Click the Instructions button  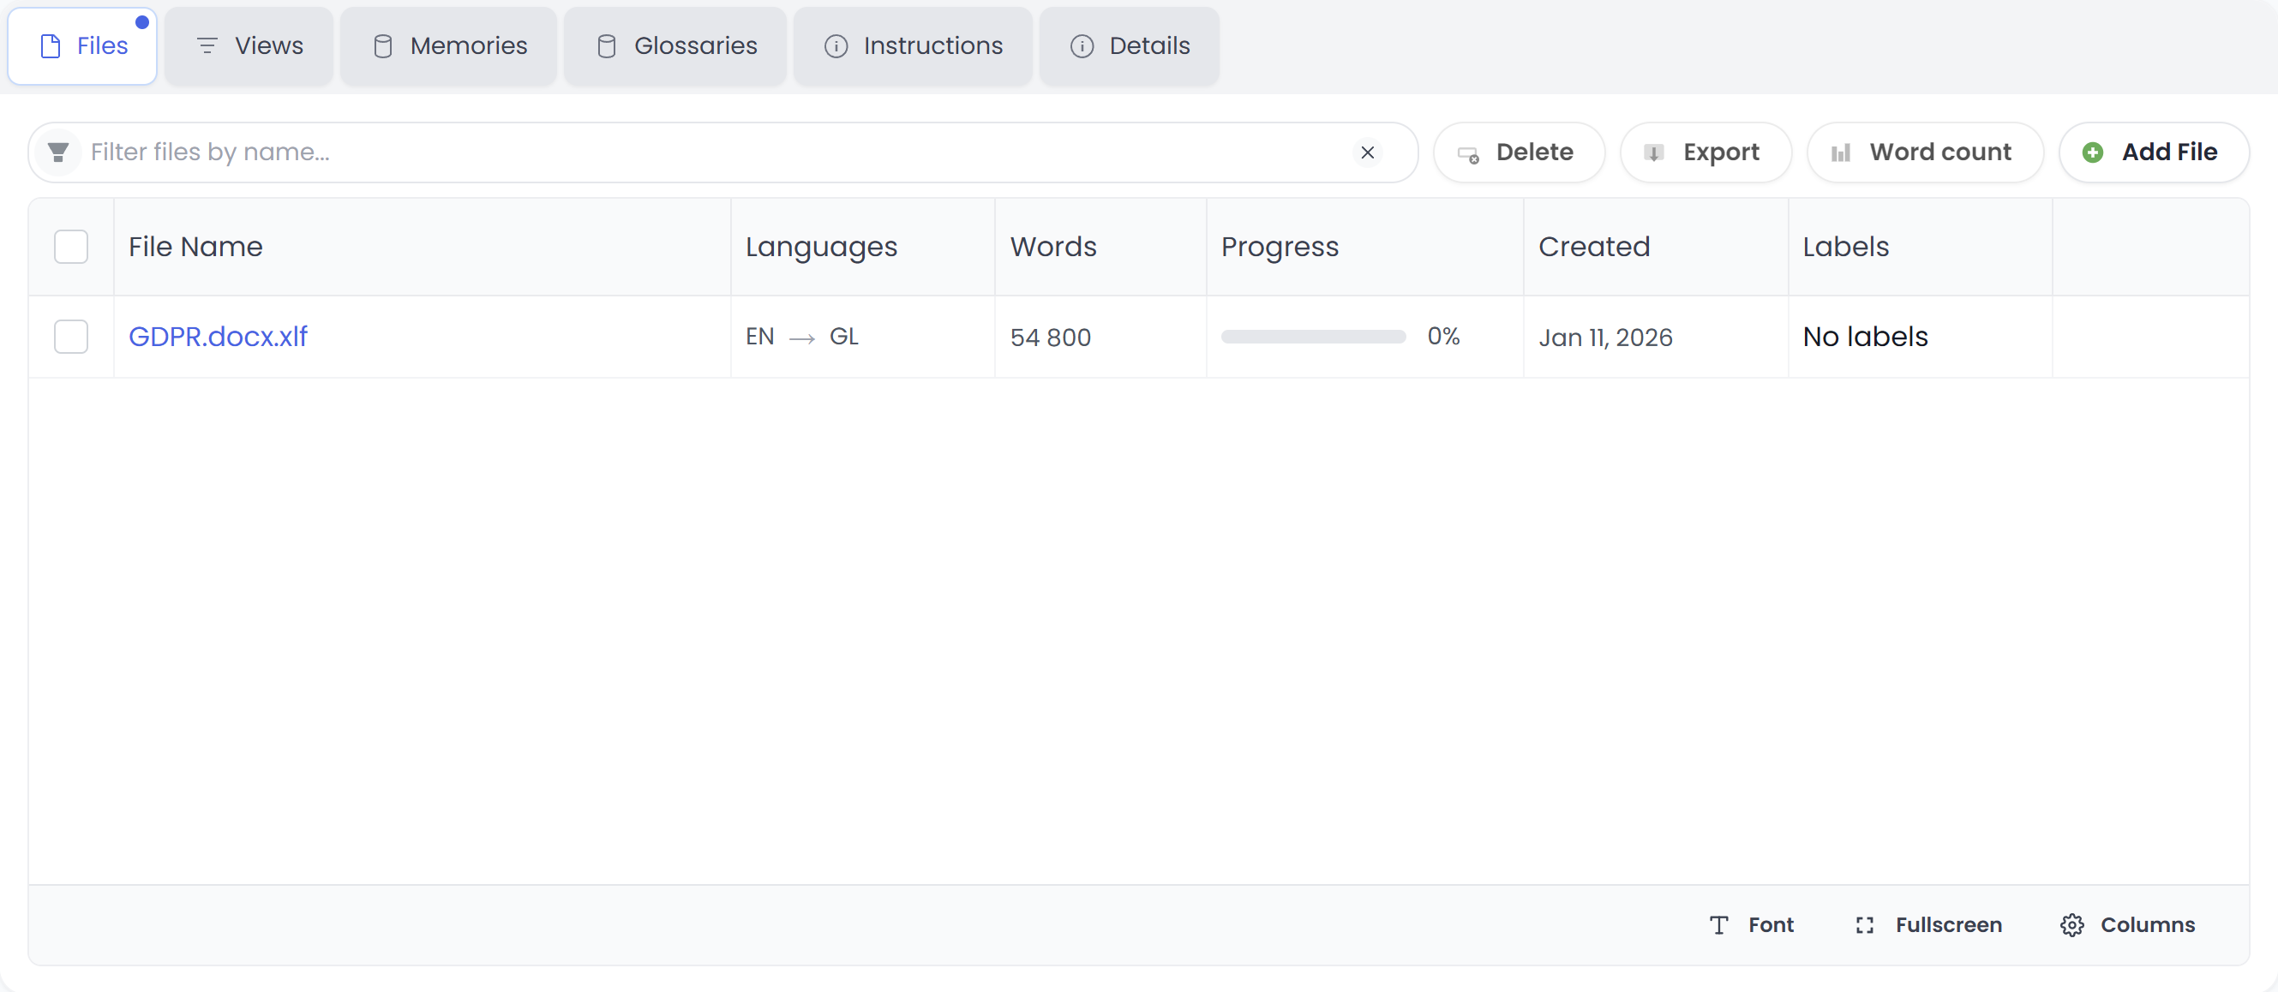tap(913, 45)
